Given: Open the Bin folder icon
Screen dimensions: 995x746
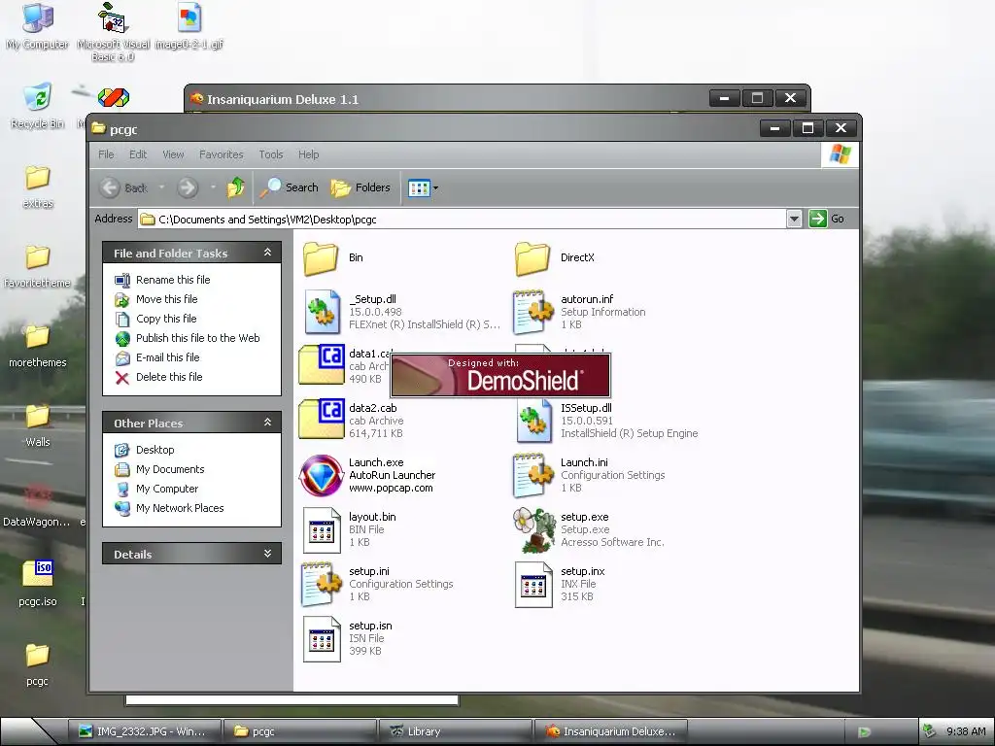Looking at the screenshot, I should tap(321, 258).
